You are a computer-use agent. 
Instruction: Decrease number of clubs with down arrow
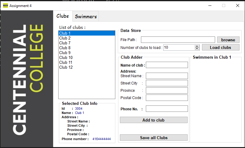(197, 49)
